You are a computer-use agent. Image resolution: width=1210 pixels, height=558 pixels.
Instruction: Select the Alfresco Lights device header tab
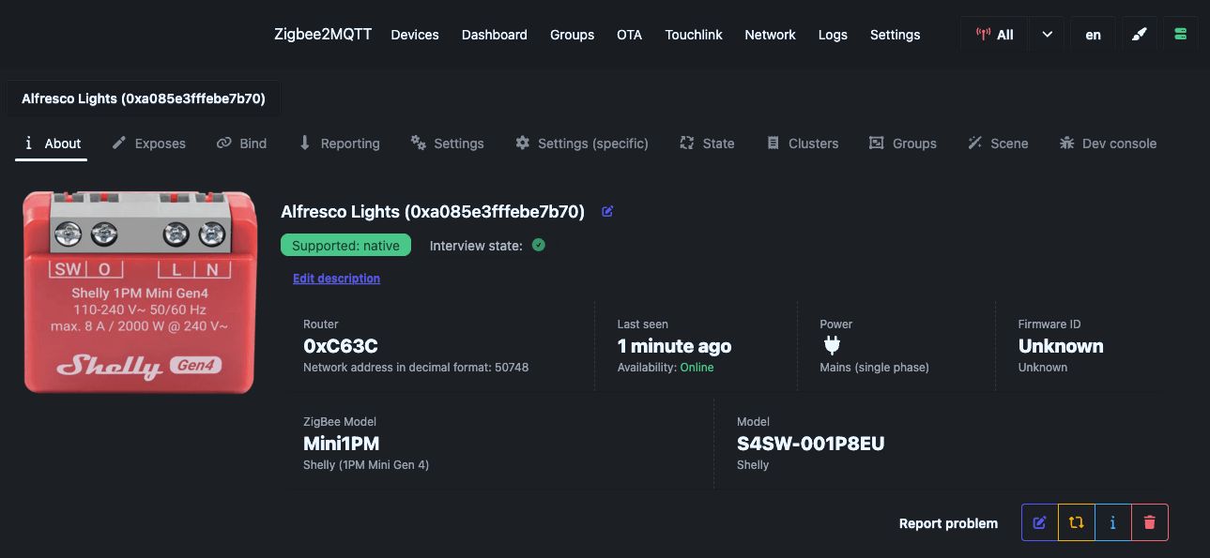pos(144,98)
